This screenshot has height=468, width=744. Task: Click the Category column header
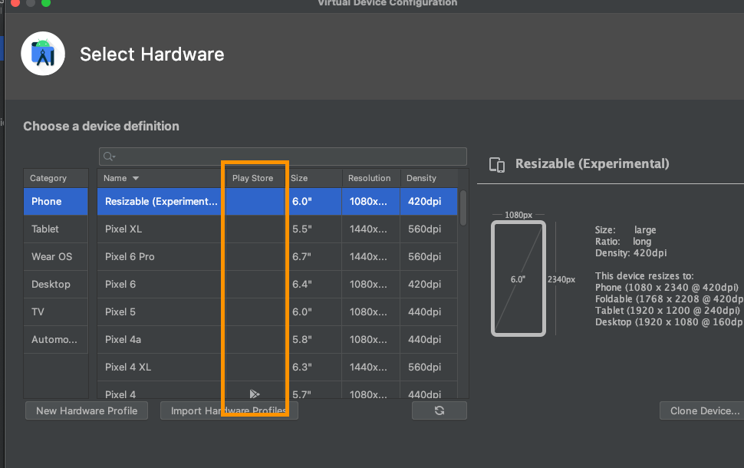56,178
